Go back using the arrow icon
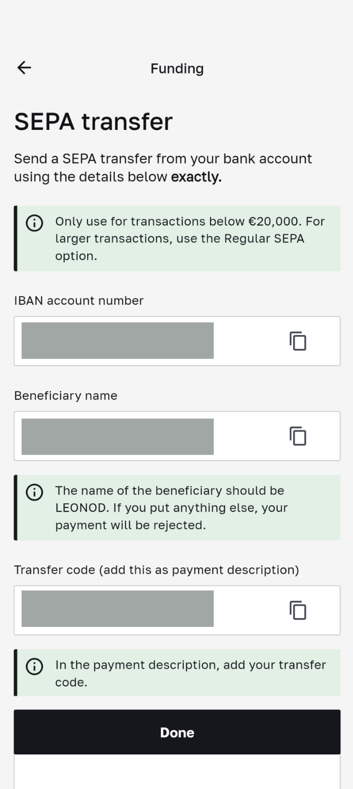 (24, 68)
